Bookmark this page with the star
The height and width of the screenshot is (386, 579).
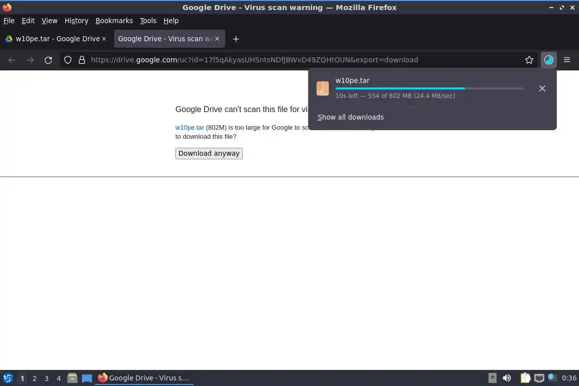[529, 60]
